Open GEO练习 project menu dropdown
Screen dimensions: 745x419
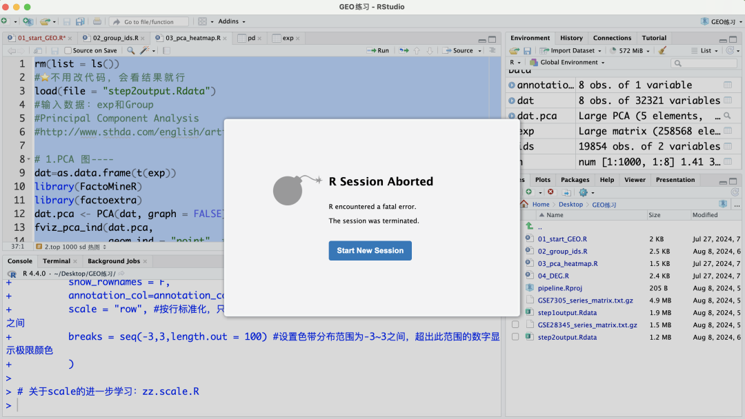click(722, 21)
